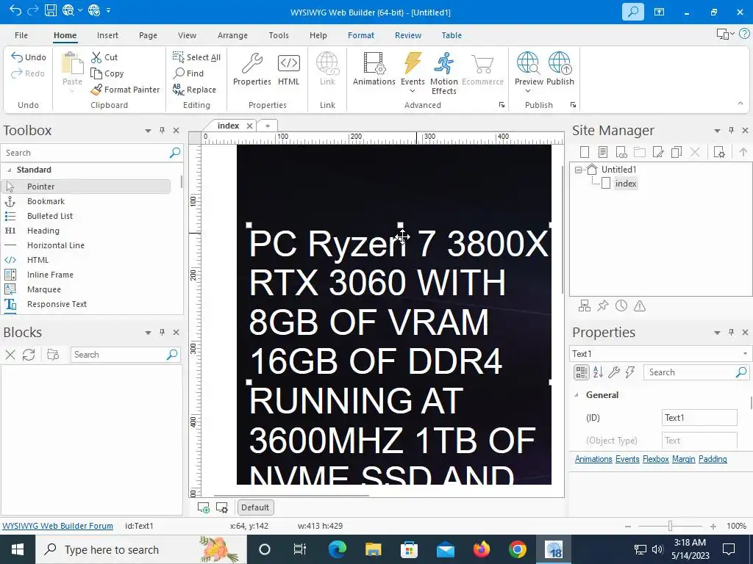The image size is (753, 564).
Task: Open the clock history icon below Site Manager
Action: (x=621, y=306)
